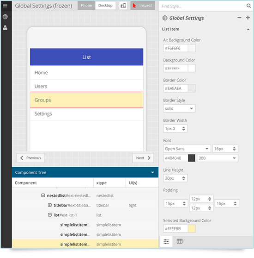Screen dimensions: 254x258
Task: Select the highlighted simplelistitem row
Action: point(85,244)
